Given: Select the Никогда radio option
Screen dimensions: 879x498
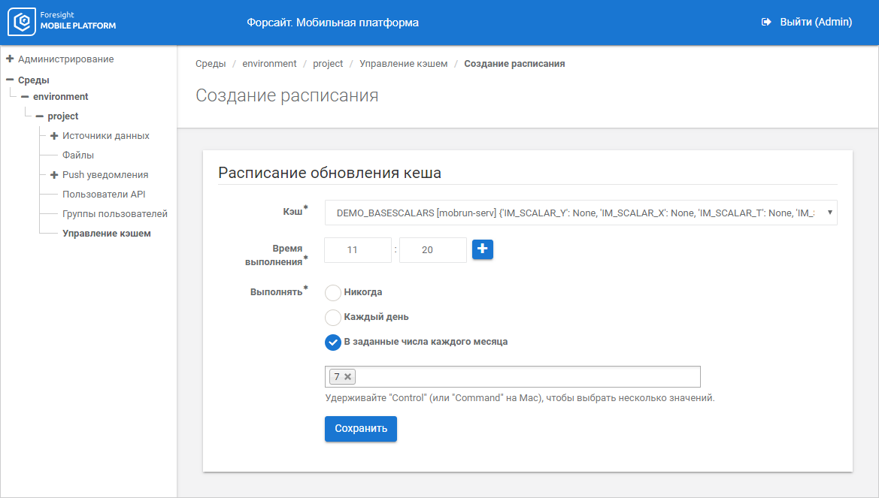Looking at the screenshot, I should pyautogui.click(x=333, y=292).
